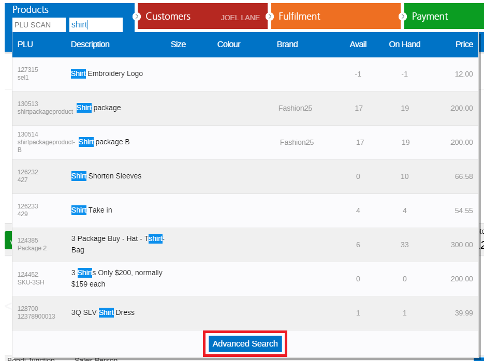Click on-hand value 10

tap(405, 177)
